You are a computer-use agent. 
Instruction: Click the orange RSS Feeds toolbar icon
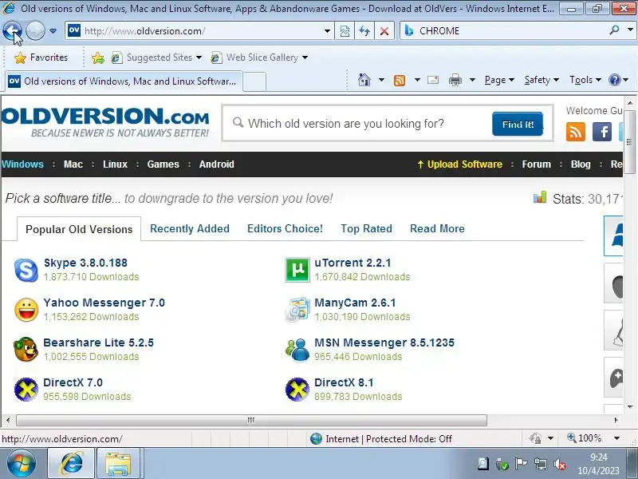tap(400, 81)
